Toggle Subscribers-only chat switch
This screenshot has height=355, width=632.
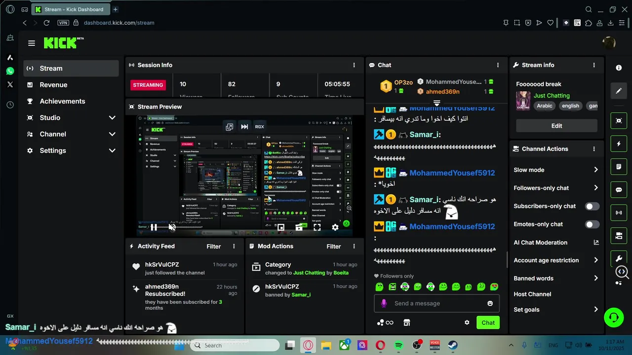[x=592, y=206]
